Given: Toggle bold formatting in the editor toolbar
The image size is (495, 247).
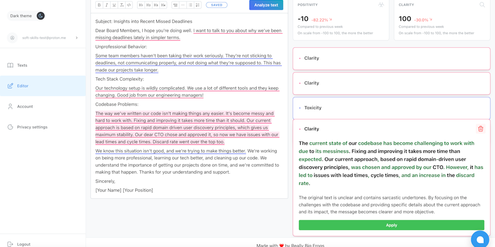Looking at the screenshot, I should click(99, 5).
